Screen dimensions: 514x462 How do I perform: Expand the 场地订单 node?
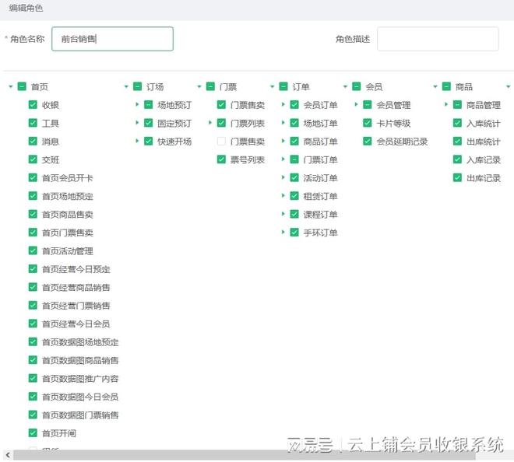click(x=283, y=123)
